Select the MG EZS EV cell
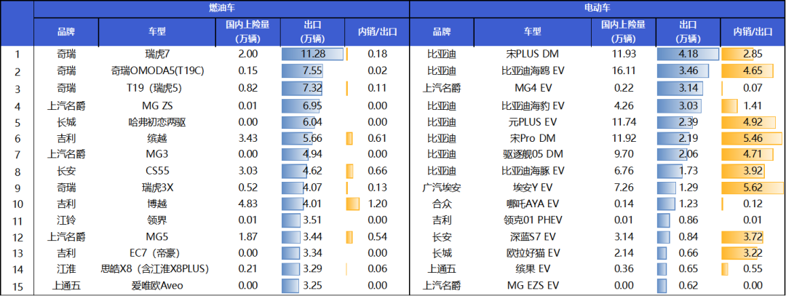 click(533, 286)
